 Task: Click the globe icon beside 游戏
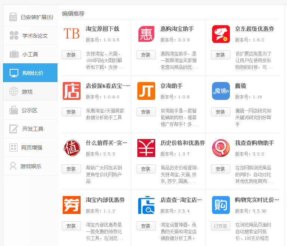14,91
